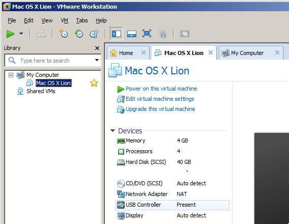
Task: Click the VMware Workstation title bar icon
Action: pos(7,7)
